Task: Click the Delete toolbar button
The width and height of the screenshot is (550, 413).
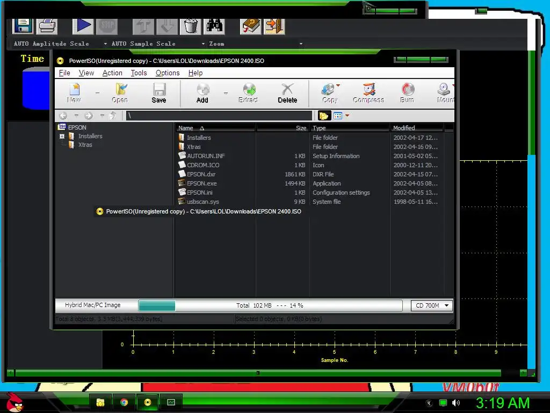Action: tap(287, 93)
